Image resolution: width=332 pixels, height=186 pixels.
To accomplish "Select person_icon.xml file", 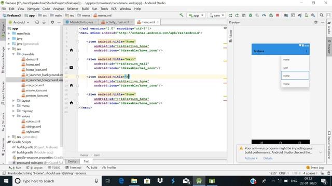I will [x=35, y=96].
